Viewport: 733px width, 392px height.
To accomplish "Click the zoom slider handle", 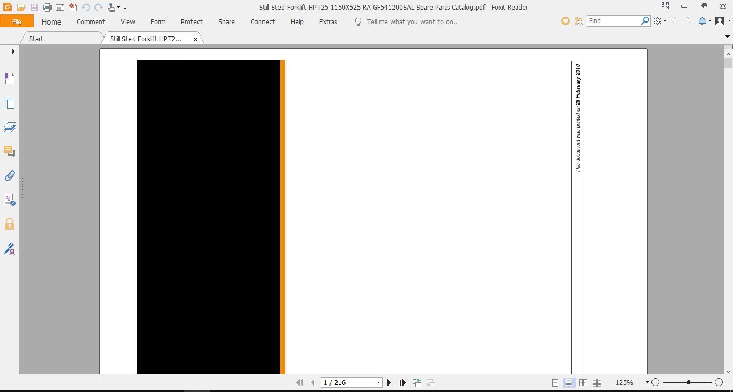I will click(688, 382).
